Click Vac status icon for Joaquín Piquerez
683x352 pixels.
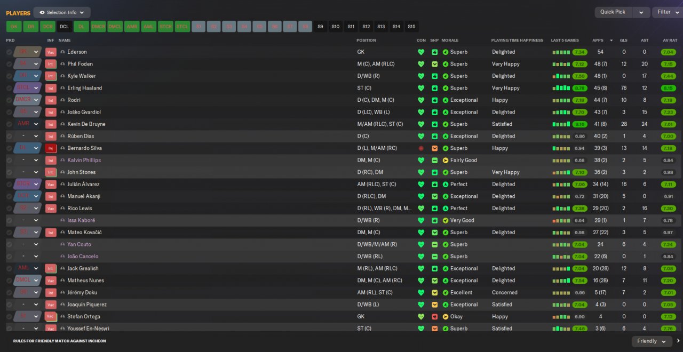click(x=51, y=305)
